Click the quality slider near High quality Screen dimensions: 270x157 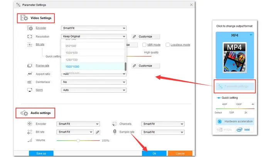[139, 56]
